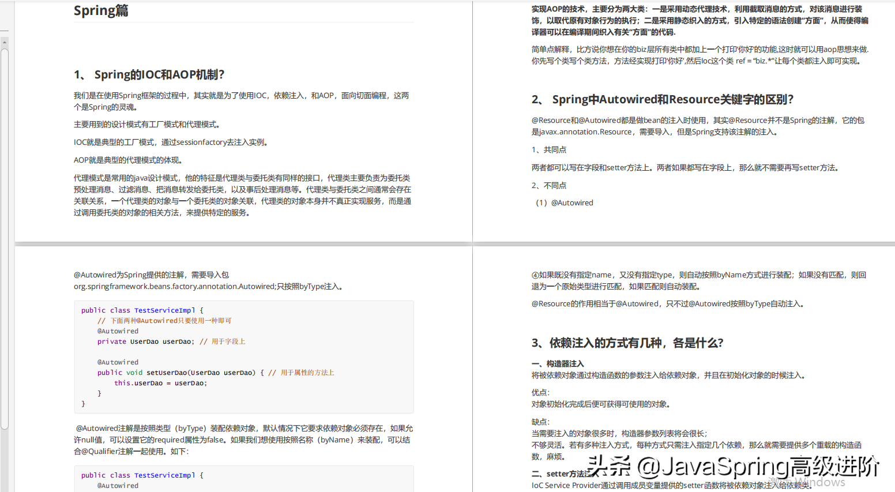Click line '主要用到的设计模式有工厂模式和代理模式。'

coord(148,125)
